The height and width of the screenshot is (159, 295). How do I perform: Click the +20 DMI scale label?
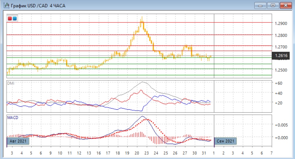point(279,103)
